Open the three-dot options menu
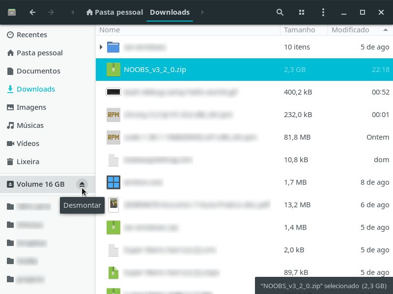This screenshot has width=393, height=294. click(323, 12)
